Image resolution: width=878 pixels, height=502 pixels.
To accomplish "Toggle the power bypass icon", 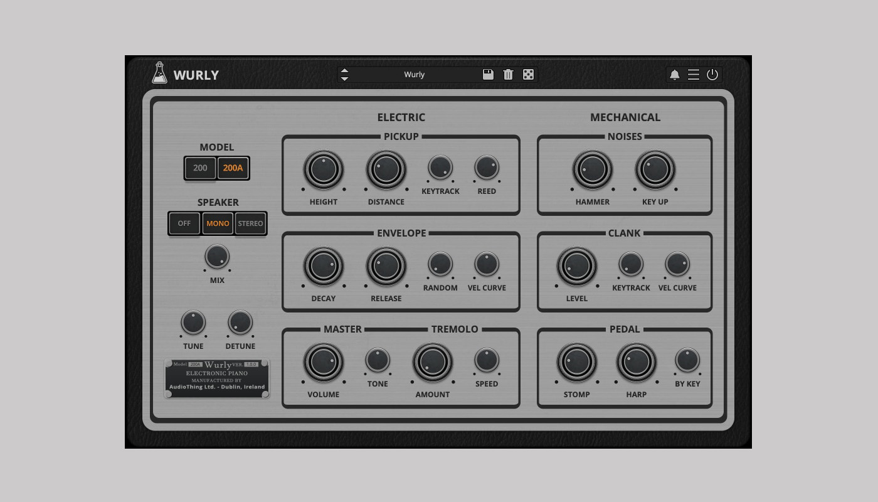I will [712, 75].
